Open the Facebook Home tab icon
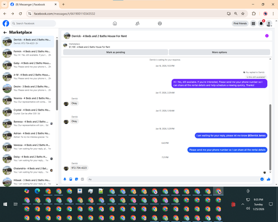 115,23
